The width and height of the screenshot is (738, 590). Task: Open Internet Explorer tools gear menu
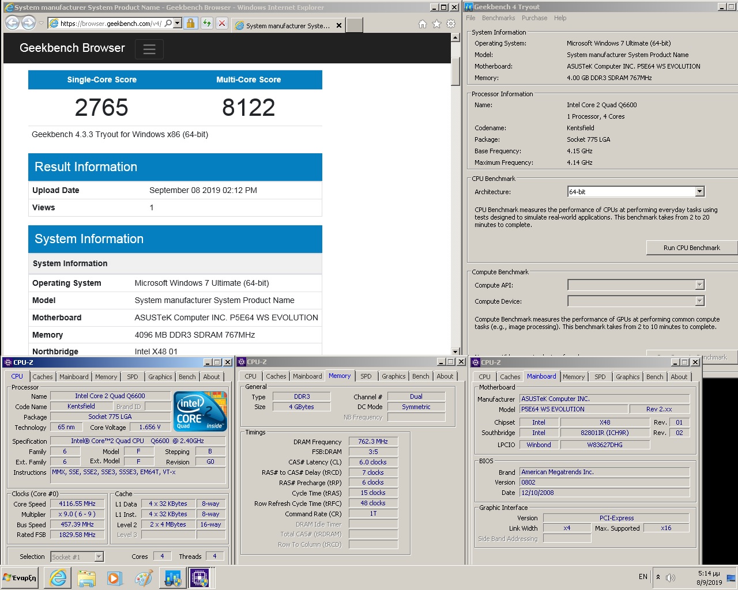tap(451, 24)
